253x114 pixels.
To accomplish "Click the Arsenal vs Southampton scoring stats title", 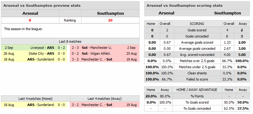I will (x=184, y=6).
